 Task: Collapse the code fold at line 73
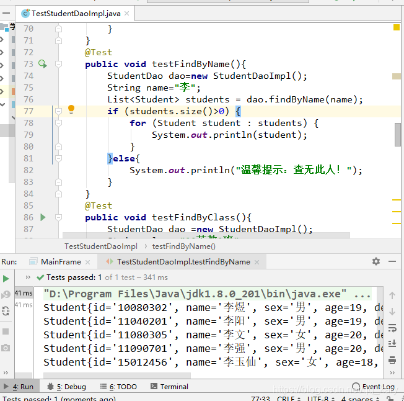(58, 64)
